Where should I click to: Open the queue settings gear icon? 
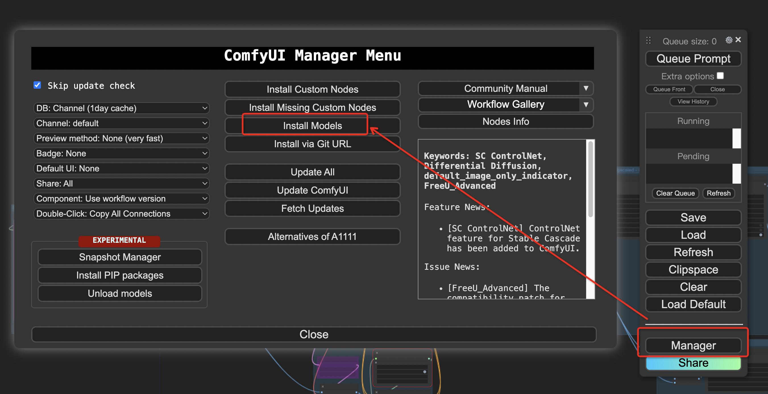coord(729,40)
